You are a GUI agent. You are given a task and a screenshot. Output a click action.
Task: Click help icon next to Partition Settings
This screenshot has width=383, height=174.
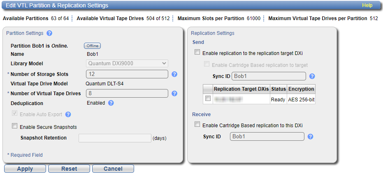49,33
